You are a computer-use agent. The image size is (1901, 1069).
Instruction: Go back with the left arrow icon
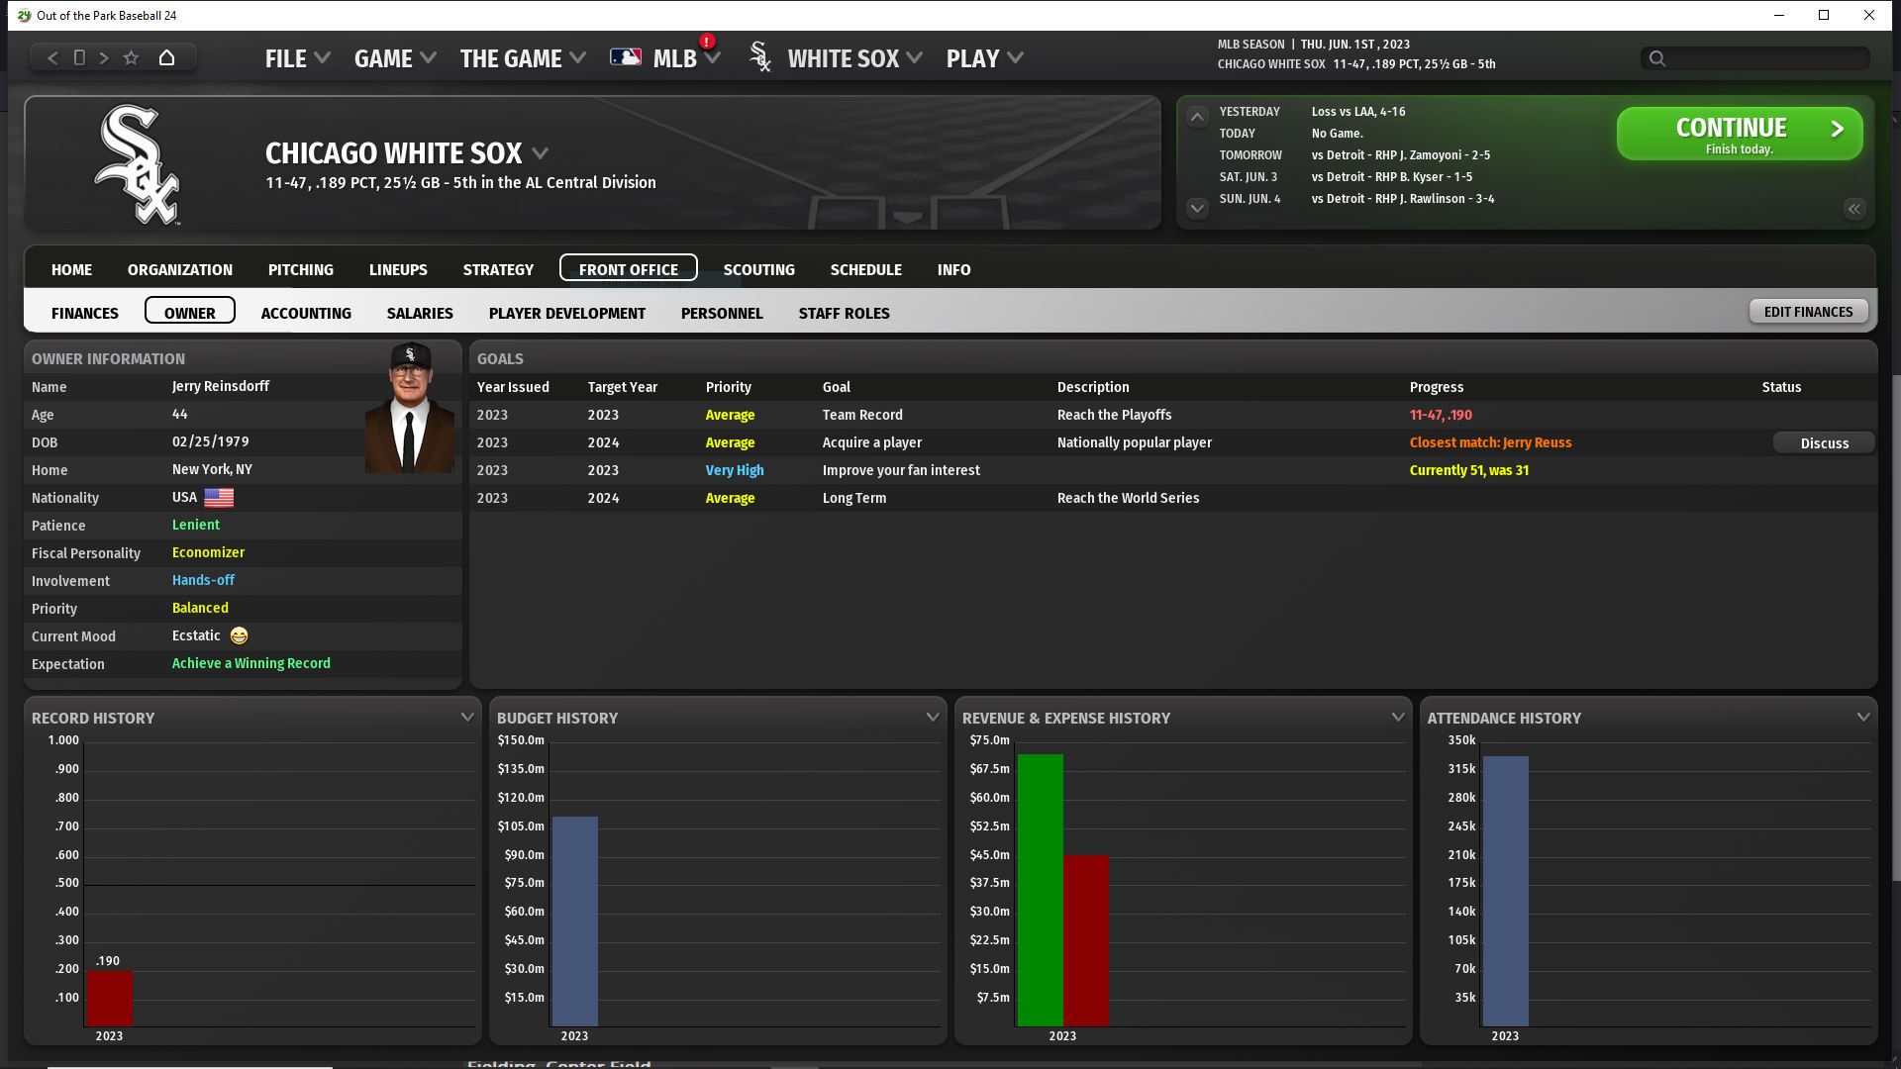point(53,57)
